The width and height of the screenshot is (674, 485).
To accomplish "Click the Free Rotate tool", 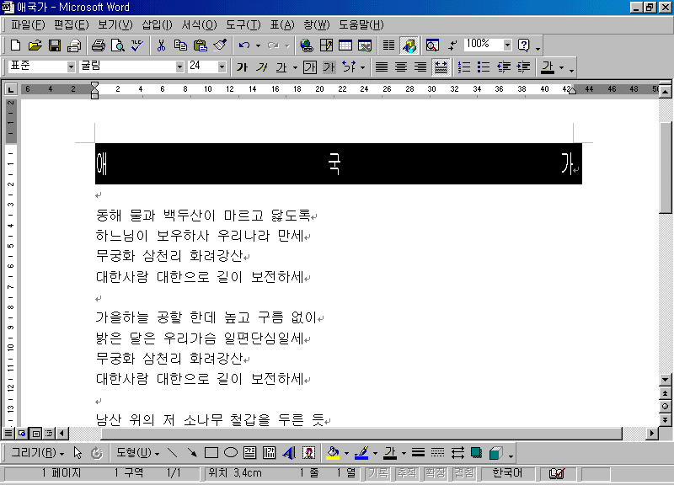I will pyautogui.click(x=97, y=453).
